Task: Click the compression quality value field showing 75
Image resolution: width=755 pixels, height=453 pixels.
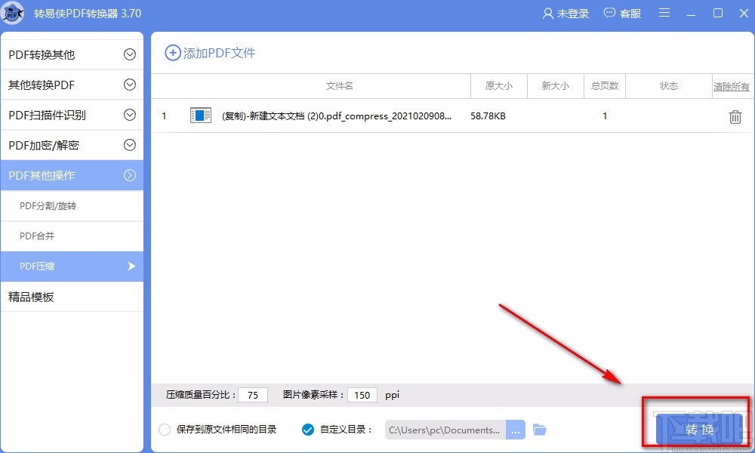Action: [253, 394]
